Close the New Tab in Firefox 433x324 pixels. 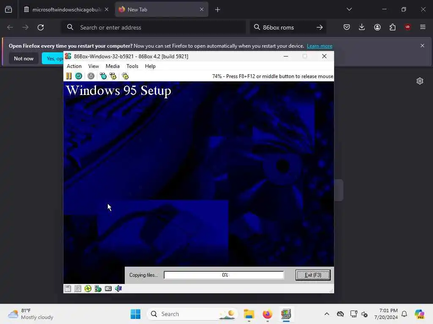[202, 10]
